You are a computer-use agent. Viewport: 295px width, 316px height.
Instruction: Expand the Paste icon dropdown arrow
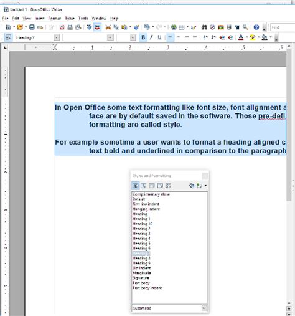pos(130,27)
